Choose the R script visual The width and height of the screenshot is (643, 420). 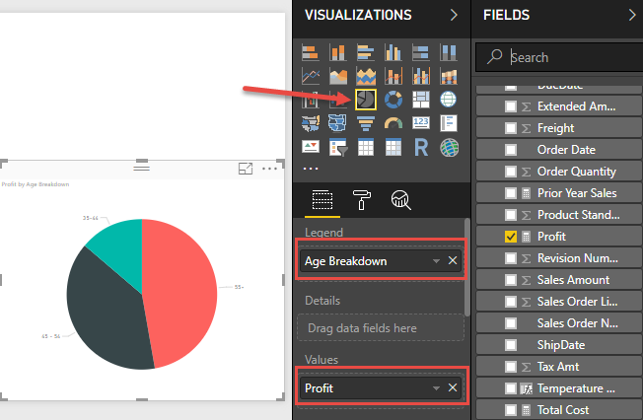[421, 148]
